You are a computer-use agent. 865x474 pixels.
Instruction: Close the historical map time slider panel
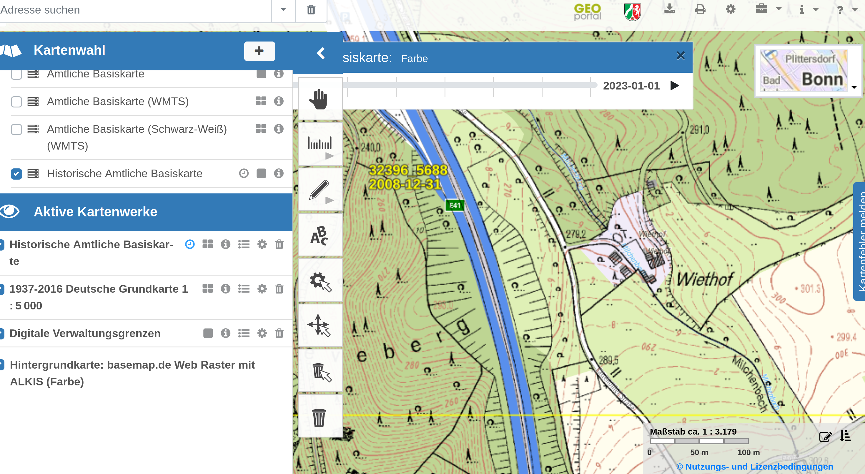pyautogui.click(x=681, y=55)
